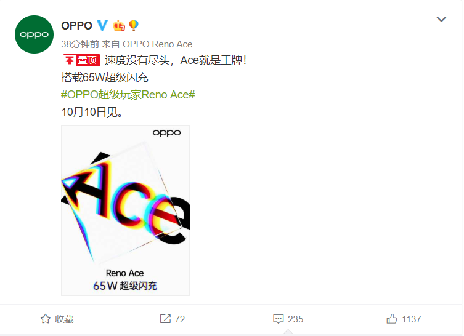The height and width of the screenshot is (336, 464).
Task: Click the crown membership icon
Action: [x=119, y=26]
